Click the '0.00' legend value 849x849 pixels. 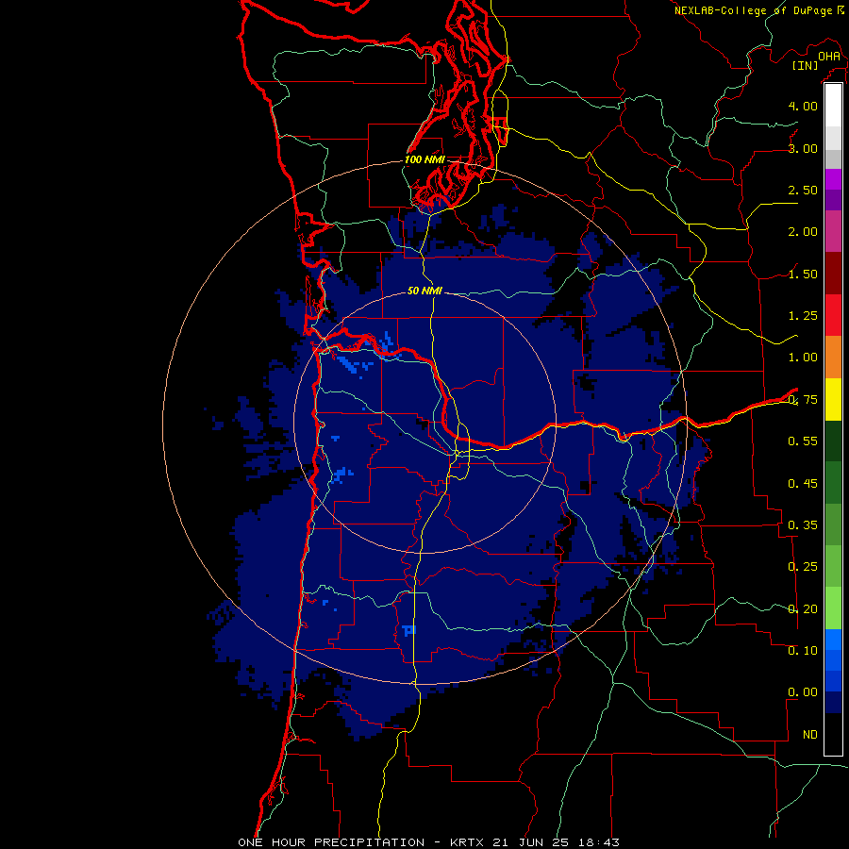pyautogui.click(x=803, y=692)
